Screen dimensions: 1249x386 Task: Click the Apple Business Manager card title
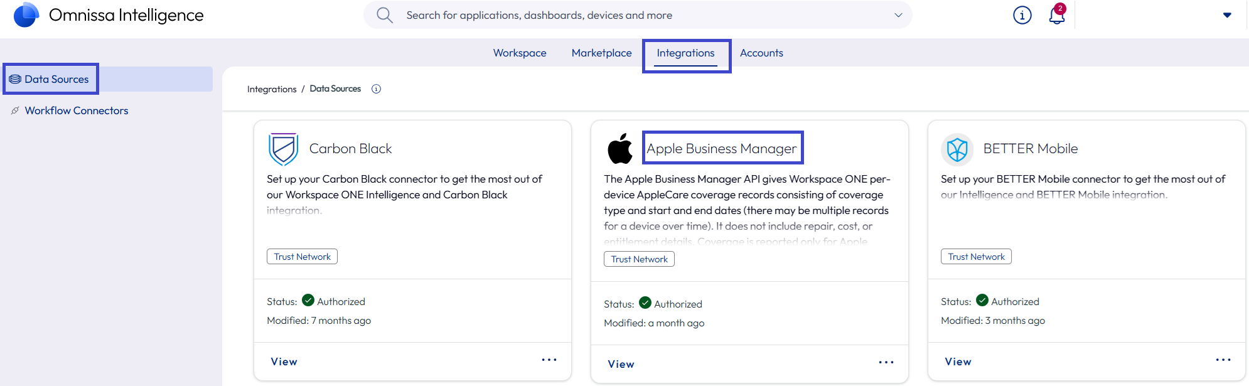click(x=722, y=149)
